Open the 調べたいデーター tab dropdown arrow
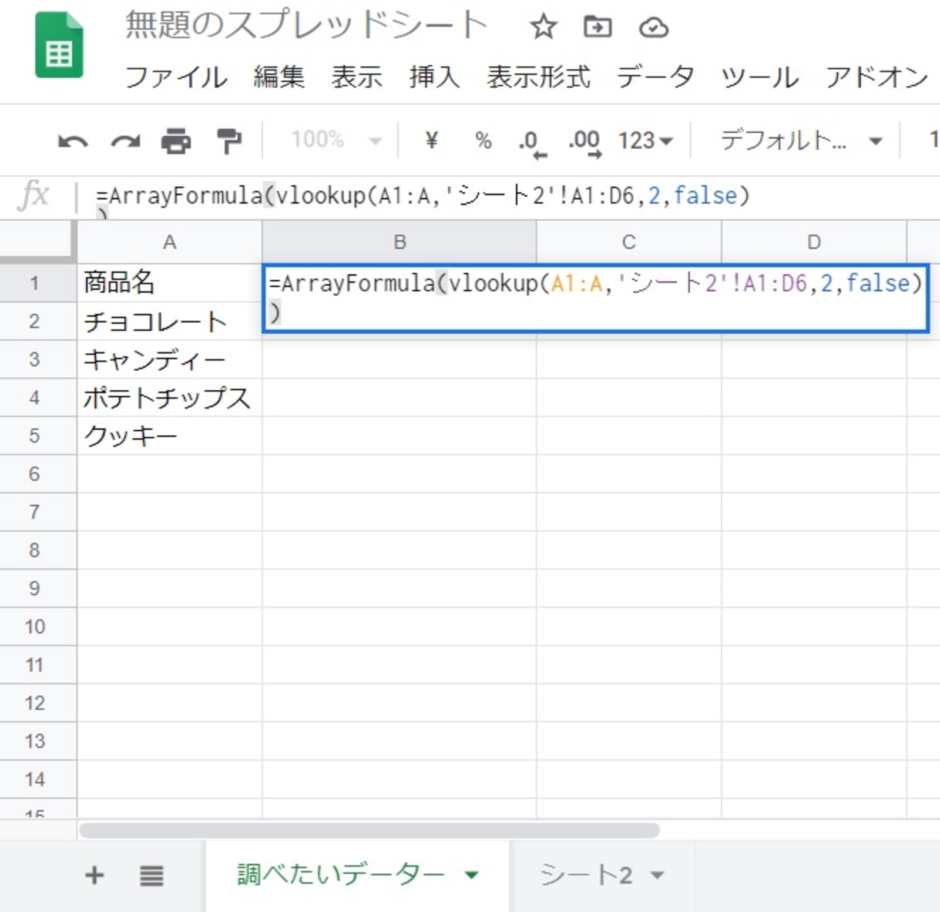Screen dimensions: 940x912 click(x=471, y=875)
